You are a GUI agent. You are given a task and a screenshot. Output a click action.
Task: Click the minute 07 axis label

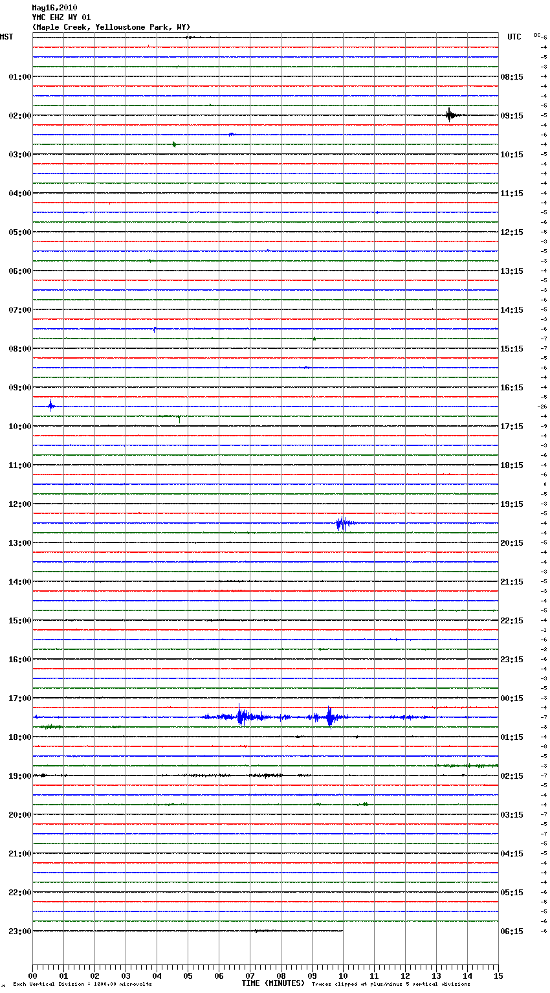250,976
